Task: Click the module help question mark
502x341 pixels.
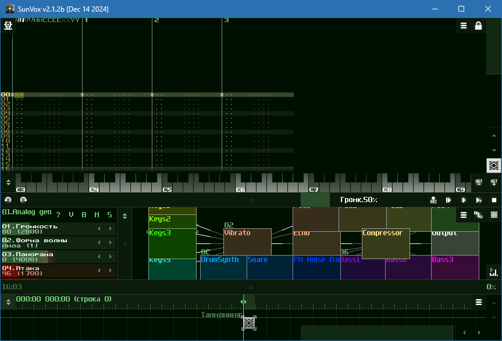Action: tap(58, 215)
